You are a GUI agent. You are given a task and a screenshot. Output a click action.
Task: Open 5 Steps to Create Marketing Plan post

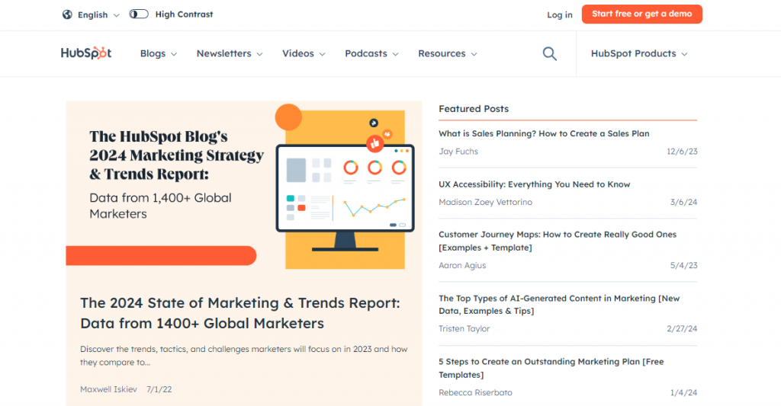coord(551,368)
